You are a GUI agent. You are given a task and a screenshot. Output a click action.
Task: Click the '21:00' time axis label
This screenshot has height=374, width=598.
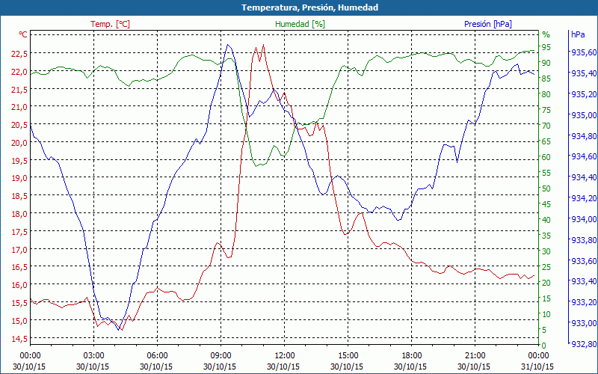(x=475, y=356)
